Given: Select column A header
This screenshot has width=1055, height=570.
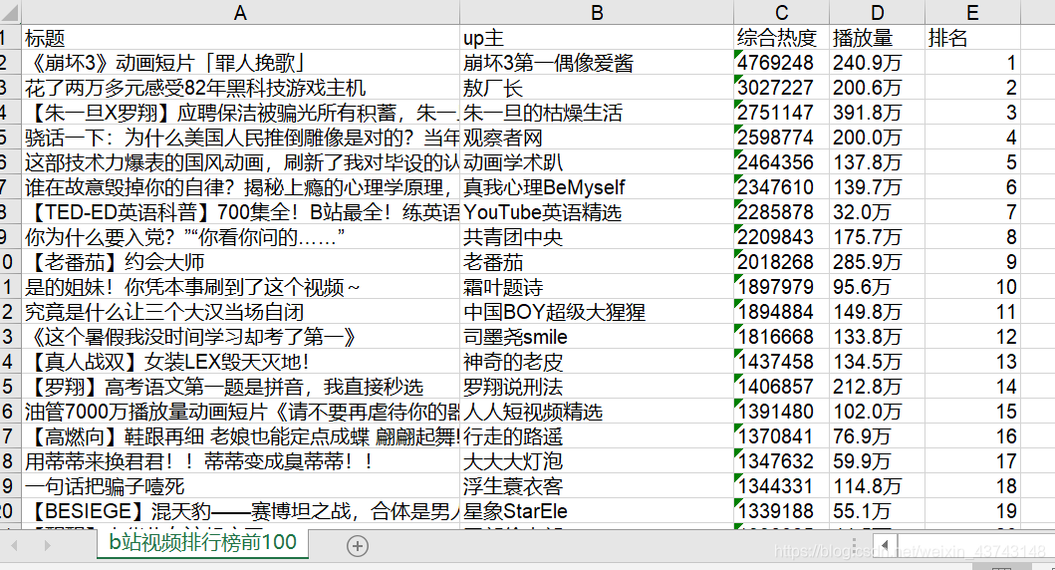Looking at the screenshot, I should 239,12.
